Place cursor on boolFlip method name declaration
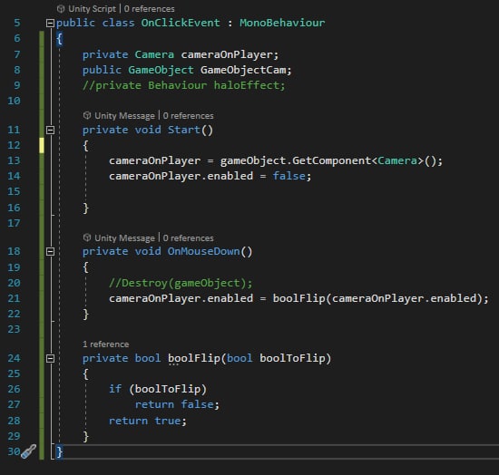499x475 pixels. click(x=194, y=358)
